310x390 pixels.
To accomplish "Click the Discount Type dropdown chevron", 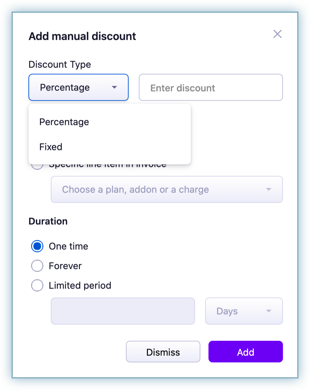I will pyautogui.click(x=115, y=87).
